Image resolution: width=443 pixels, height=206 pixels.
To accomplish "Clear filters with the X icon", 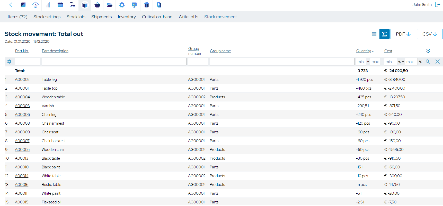I will pyautogui.click(x=437, y=62).
